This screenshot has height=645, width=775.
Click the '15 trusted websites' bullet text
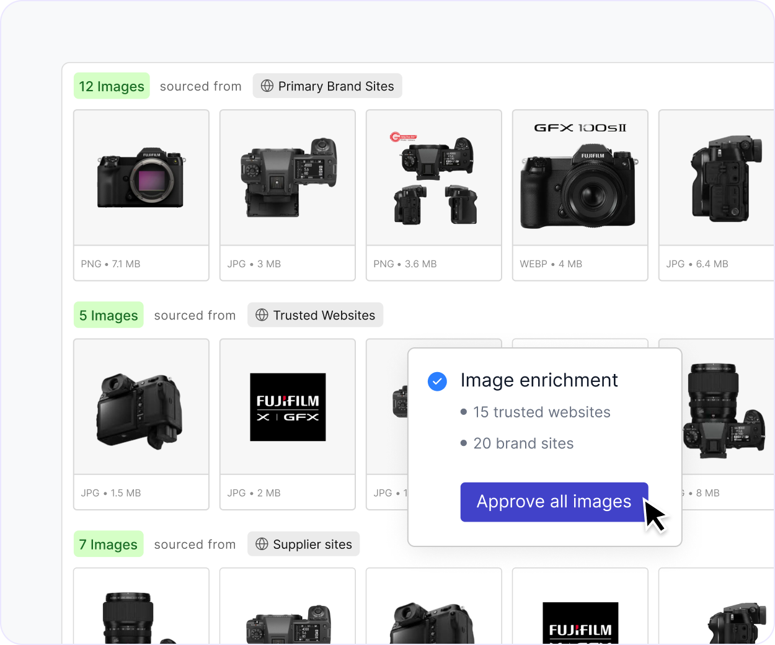coord(542,412)
